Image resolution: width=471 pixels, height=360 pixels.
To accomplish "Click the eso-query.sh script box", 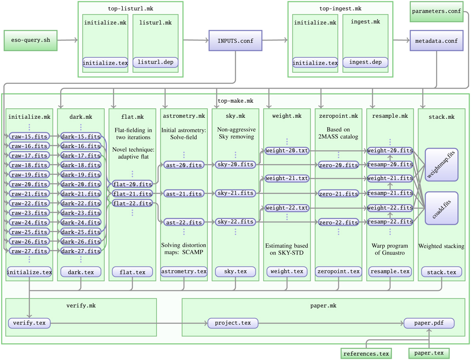I will (31, 40).
